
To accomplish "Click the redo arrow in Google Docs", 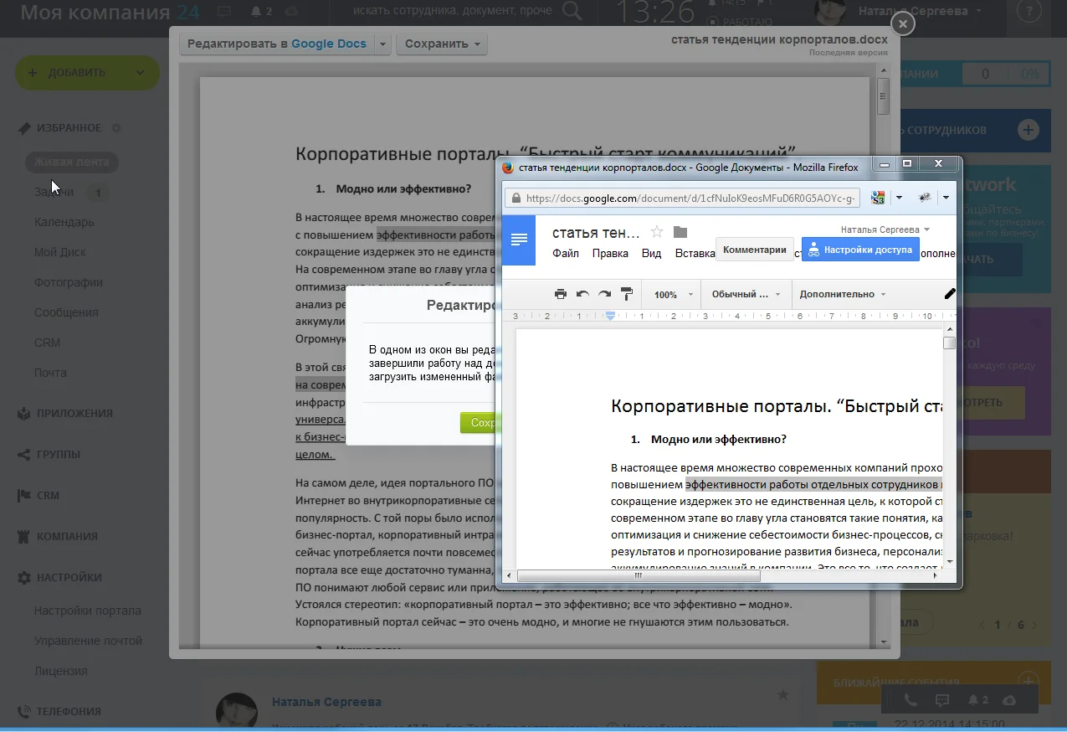I will [604, 294].
